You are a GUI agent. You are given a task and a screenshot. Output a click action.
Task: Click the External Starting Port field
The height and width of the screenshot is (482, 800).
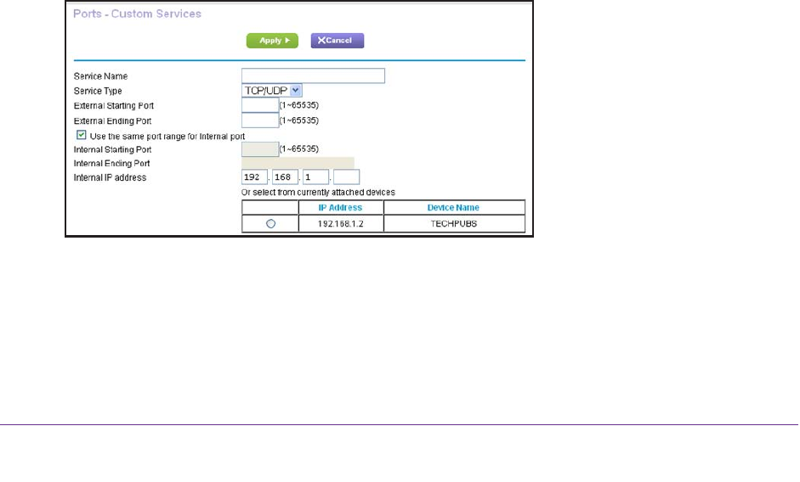pos(260,105)
